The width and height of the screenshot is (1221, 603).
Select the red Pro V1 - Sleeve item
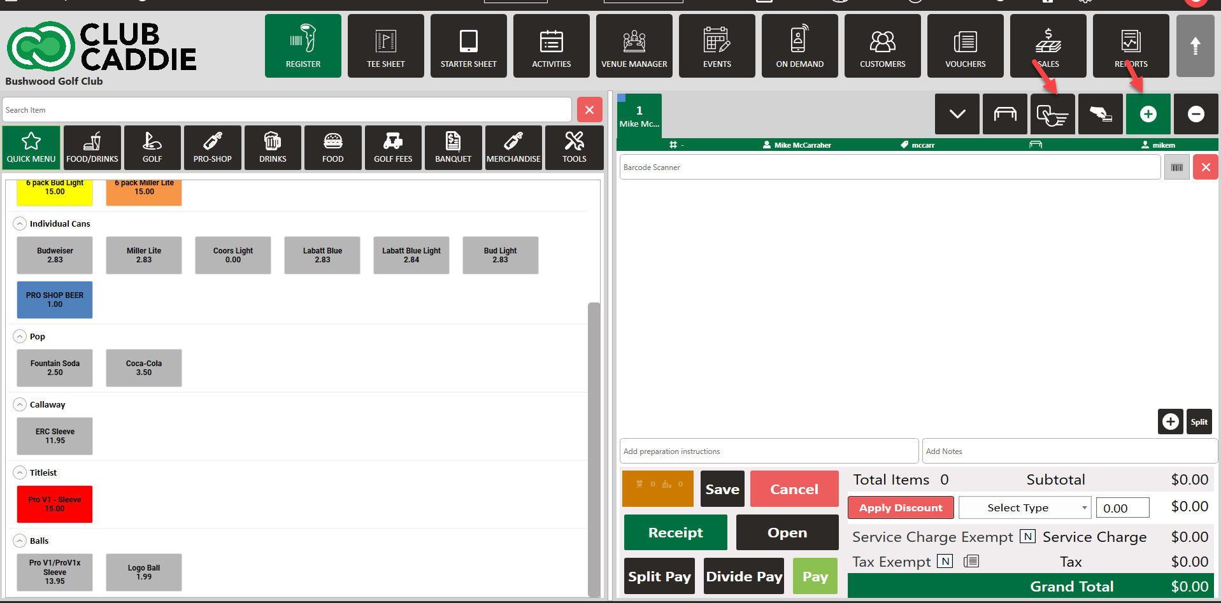[55, 504]
